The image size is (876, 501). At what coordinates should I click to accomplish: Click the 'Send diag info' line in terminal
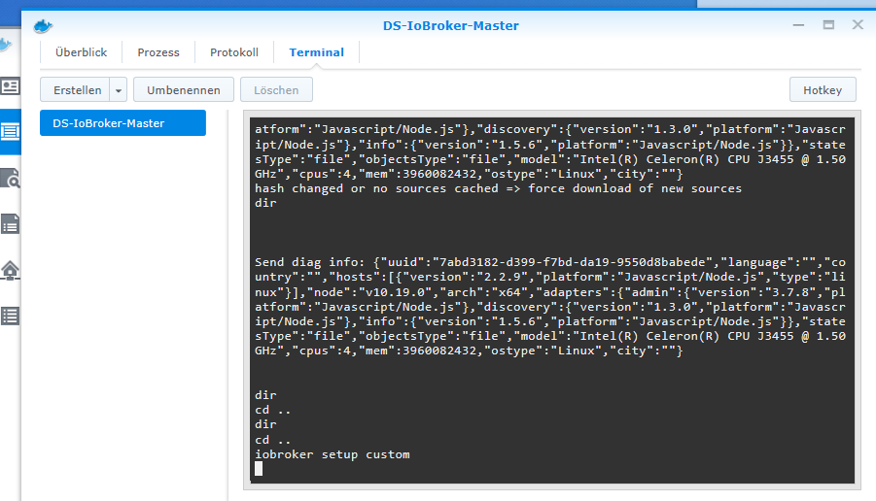tap(550, 262)
